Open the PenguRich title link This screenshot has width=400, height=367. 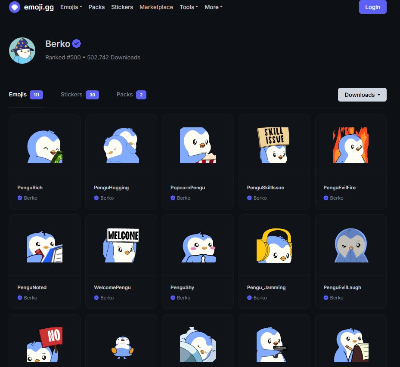click(x=30, y=188)
